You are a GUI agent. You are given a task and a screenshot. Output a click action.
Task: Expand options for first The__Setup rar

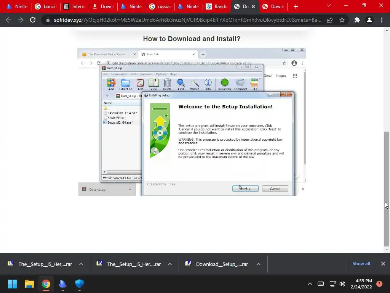coord(81,264)
